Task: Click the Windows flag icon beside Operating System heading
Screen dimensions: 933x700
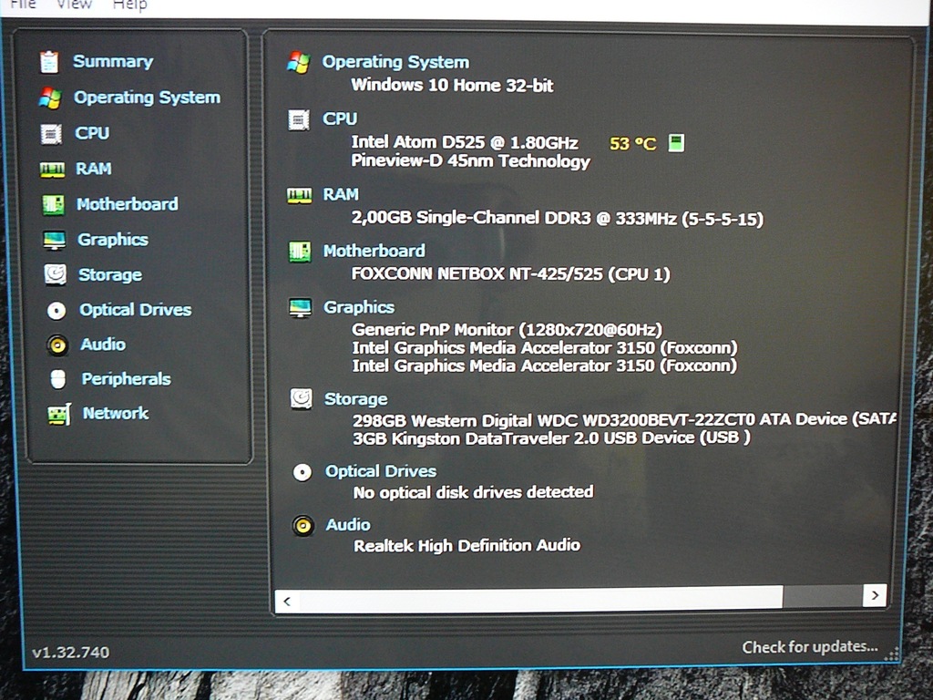Action: point(298,63)
